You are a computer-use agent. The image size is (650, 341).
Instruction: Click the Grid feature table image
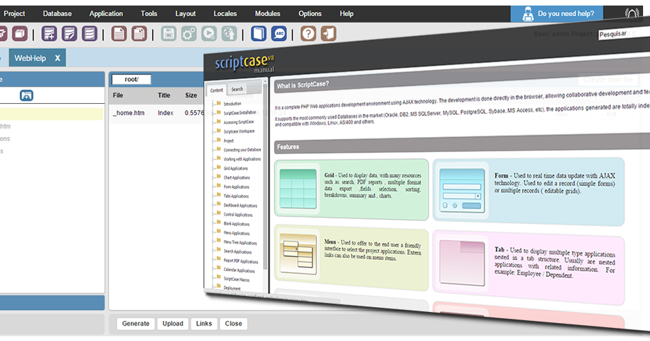point(298,189)
